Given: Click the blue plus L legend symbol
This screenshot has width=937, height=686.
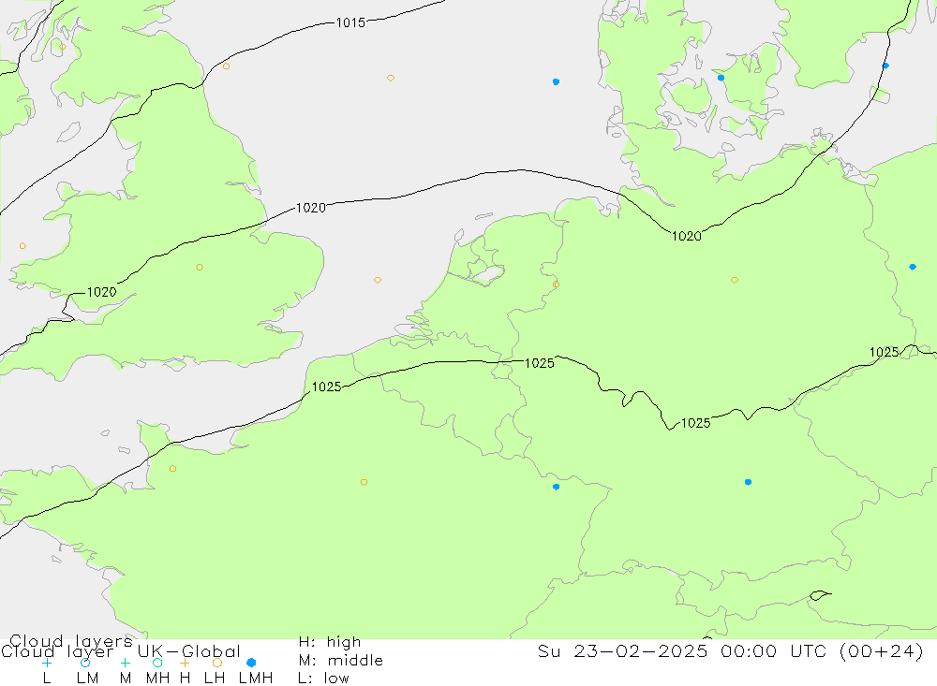Looking at the screenshot, I should 47,663.
